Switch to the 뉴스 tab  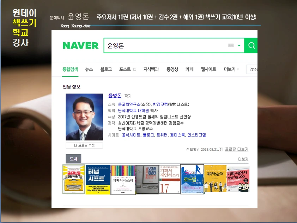89,70
